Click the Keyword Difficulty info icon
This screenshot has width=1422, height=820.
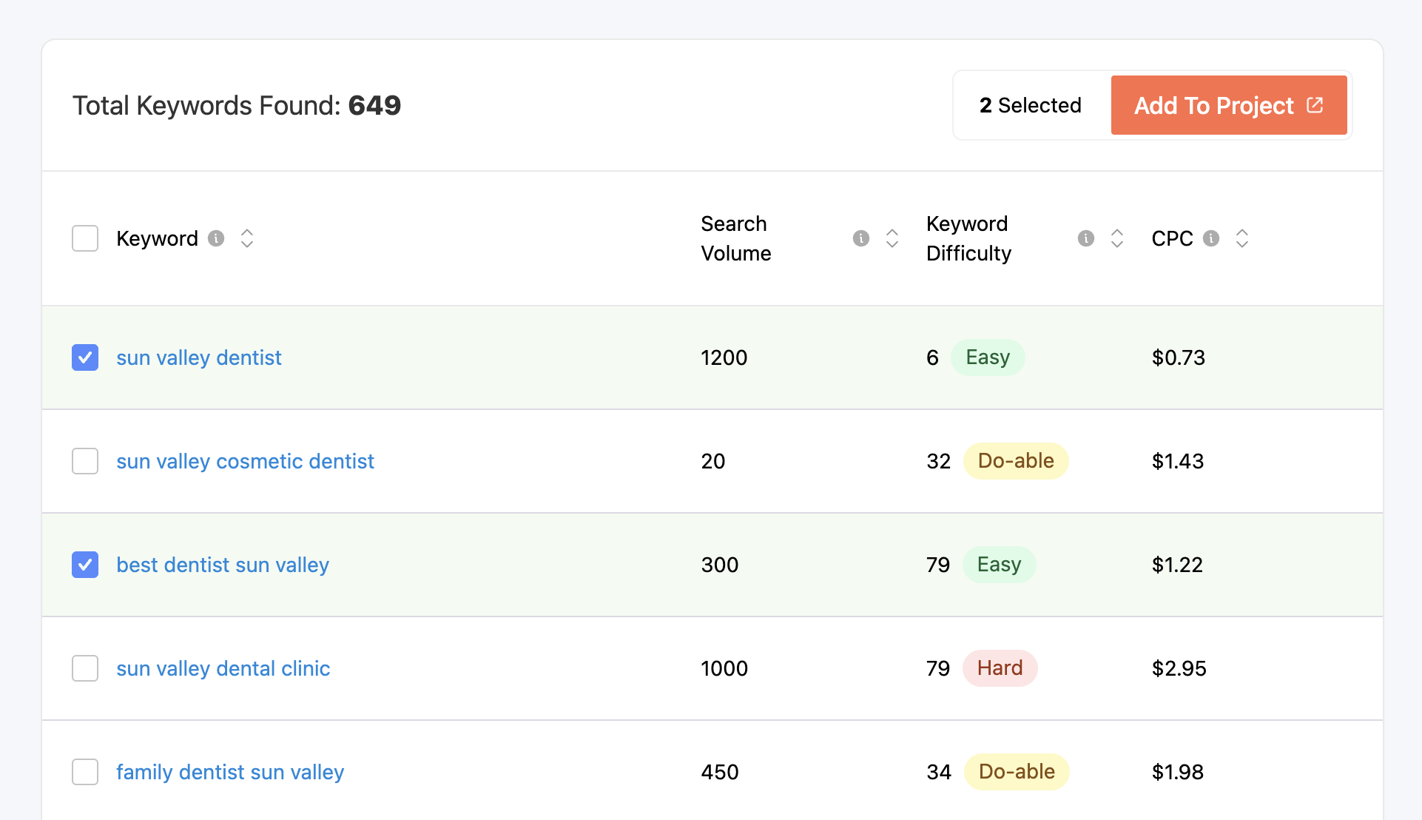click(1085, 238)
